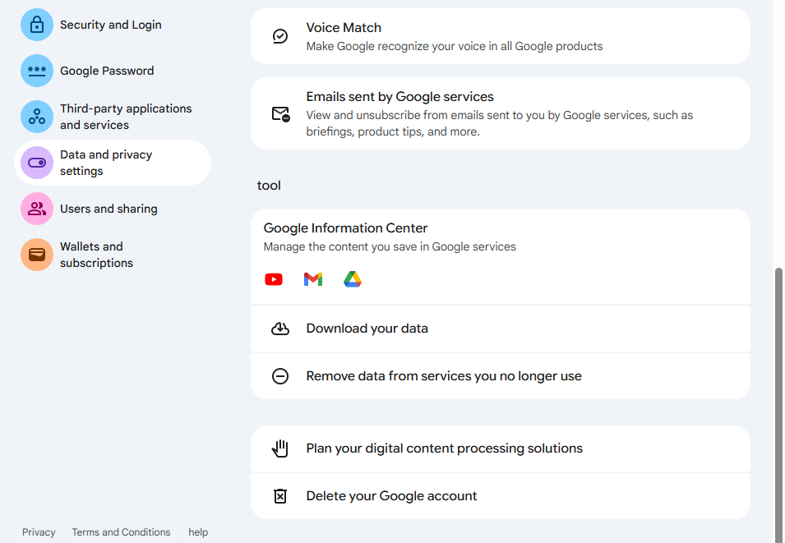Select the asterisk icon for Google Password
Viewport: 785px width, 543px height.
(36, 71)
